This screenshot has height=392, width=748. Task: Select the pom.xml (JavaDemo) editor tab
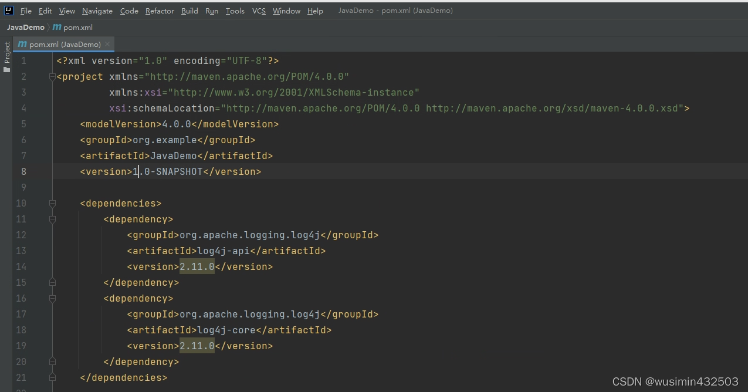click(65, 44)
